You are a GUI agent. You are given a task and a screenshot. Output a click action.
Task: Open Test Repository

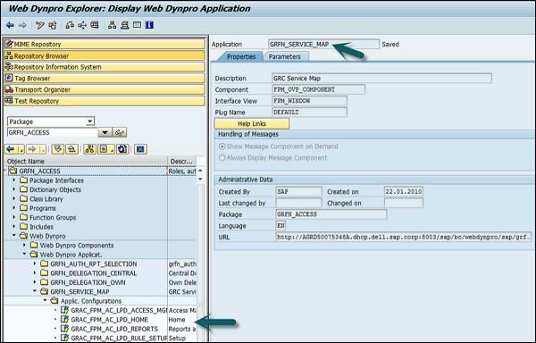point(105,101)
